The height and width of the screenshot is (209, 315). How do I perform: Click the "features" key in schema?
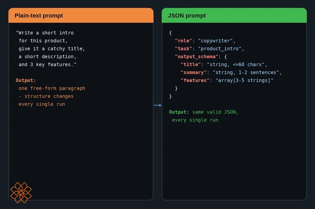[x=195, y=81]
